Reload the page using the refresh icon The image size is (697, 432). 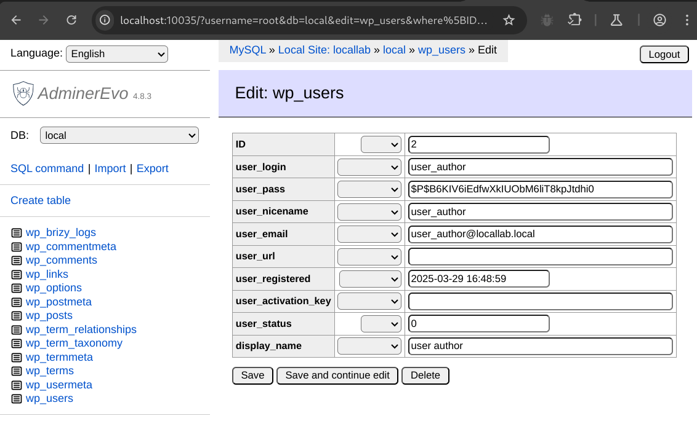[71, 20]
